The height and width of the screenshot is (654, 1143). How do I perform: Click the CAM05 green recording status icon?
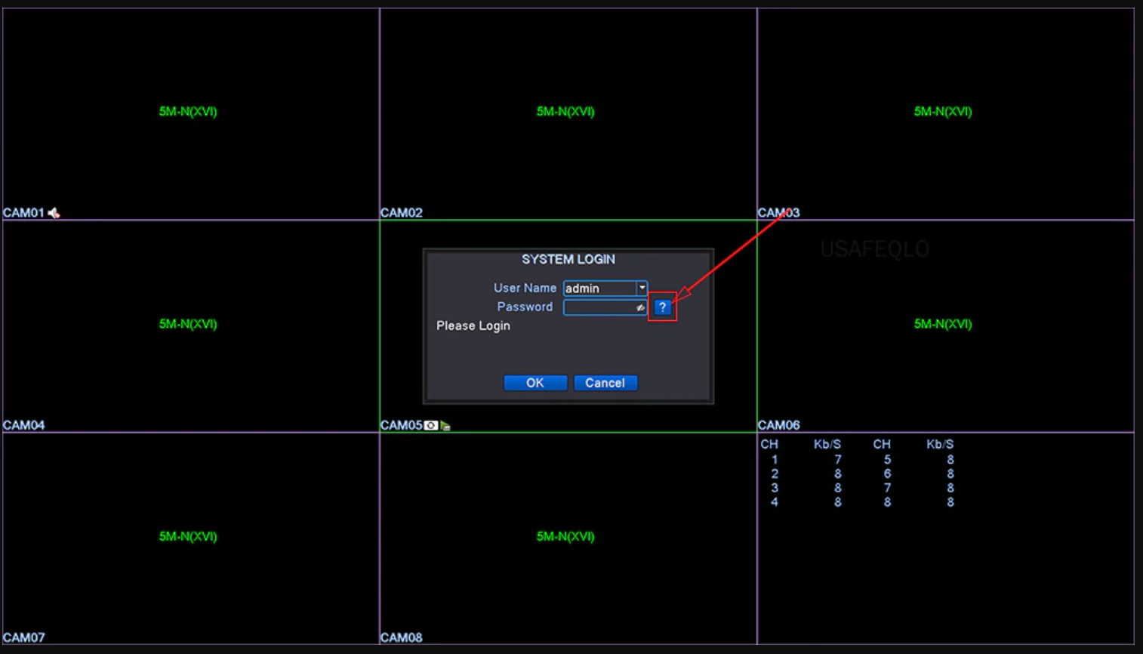click(445, 426)
